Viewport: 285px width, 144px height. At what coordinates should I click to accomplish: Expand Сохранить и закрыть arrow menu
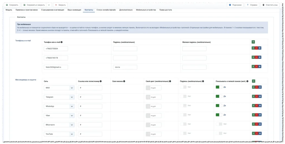coord(49,5)
